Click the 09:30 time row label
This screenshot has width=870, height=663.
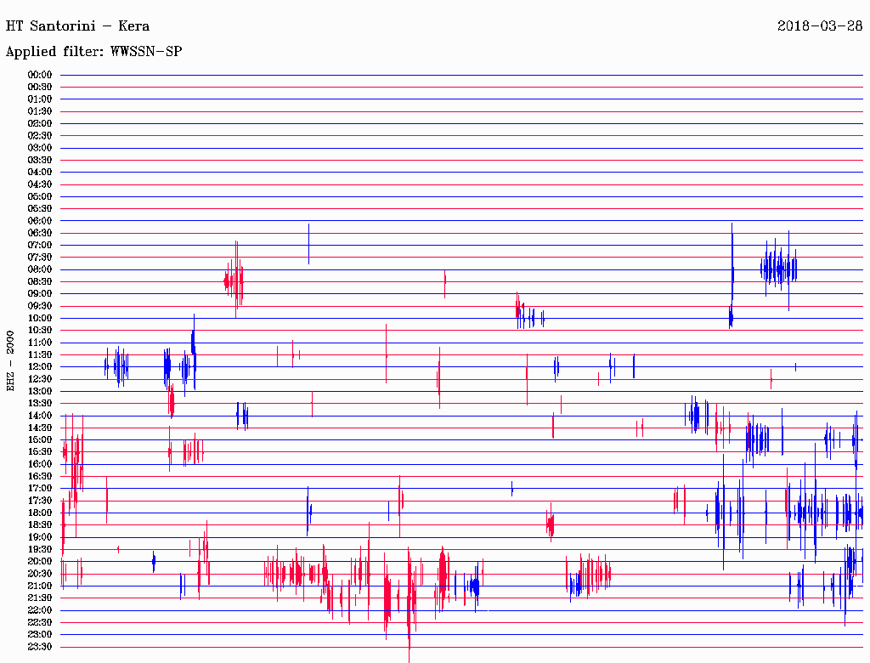(40, 306)
